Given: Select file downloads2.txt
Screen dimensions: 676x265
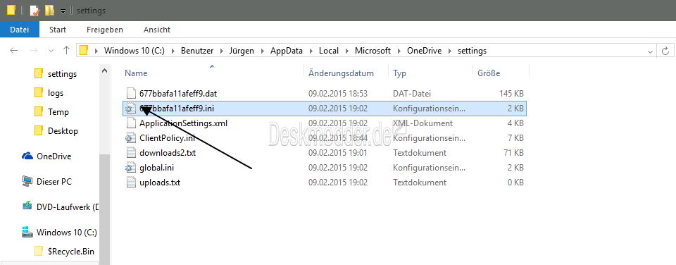Looking at the screenshot, I should [168, 153].
